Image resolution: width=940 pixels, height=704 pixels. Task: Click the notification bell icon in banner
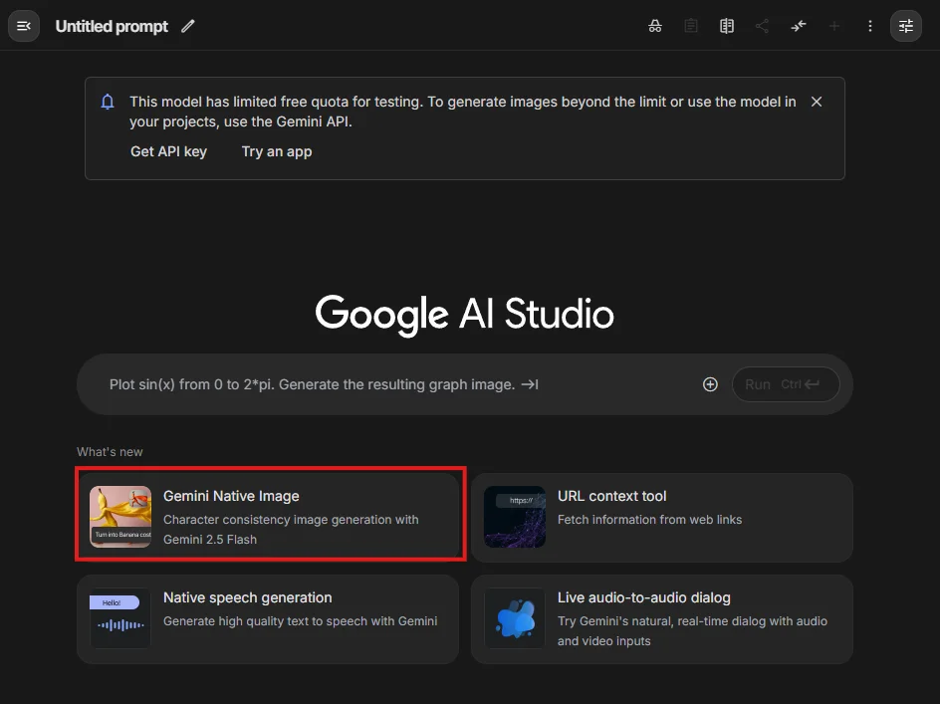coord(108,102)
